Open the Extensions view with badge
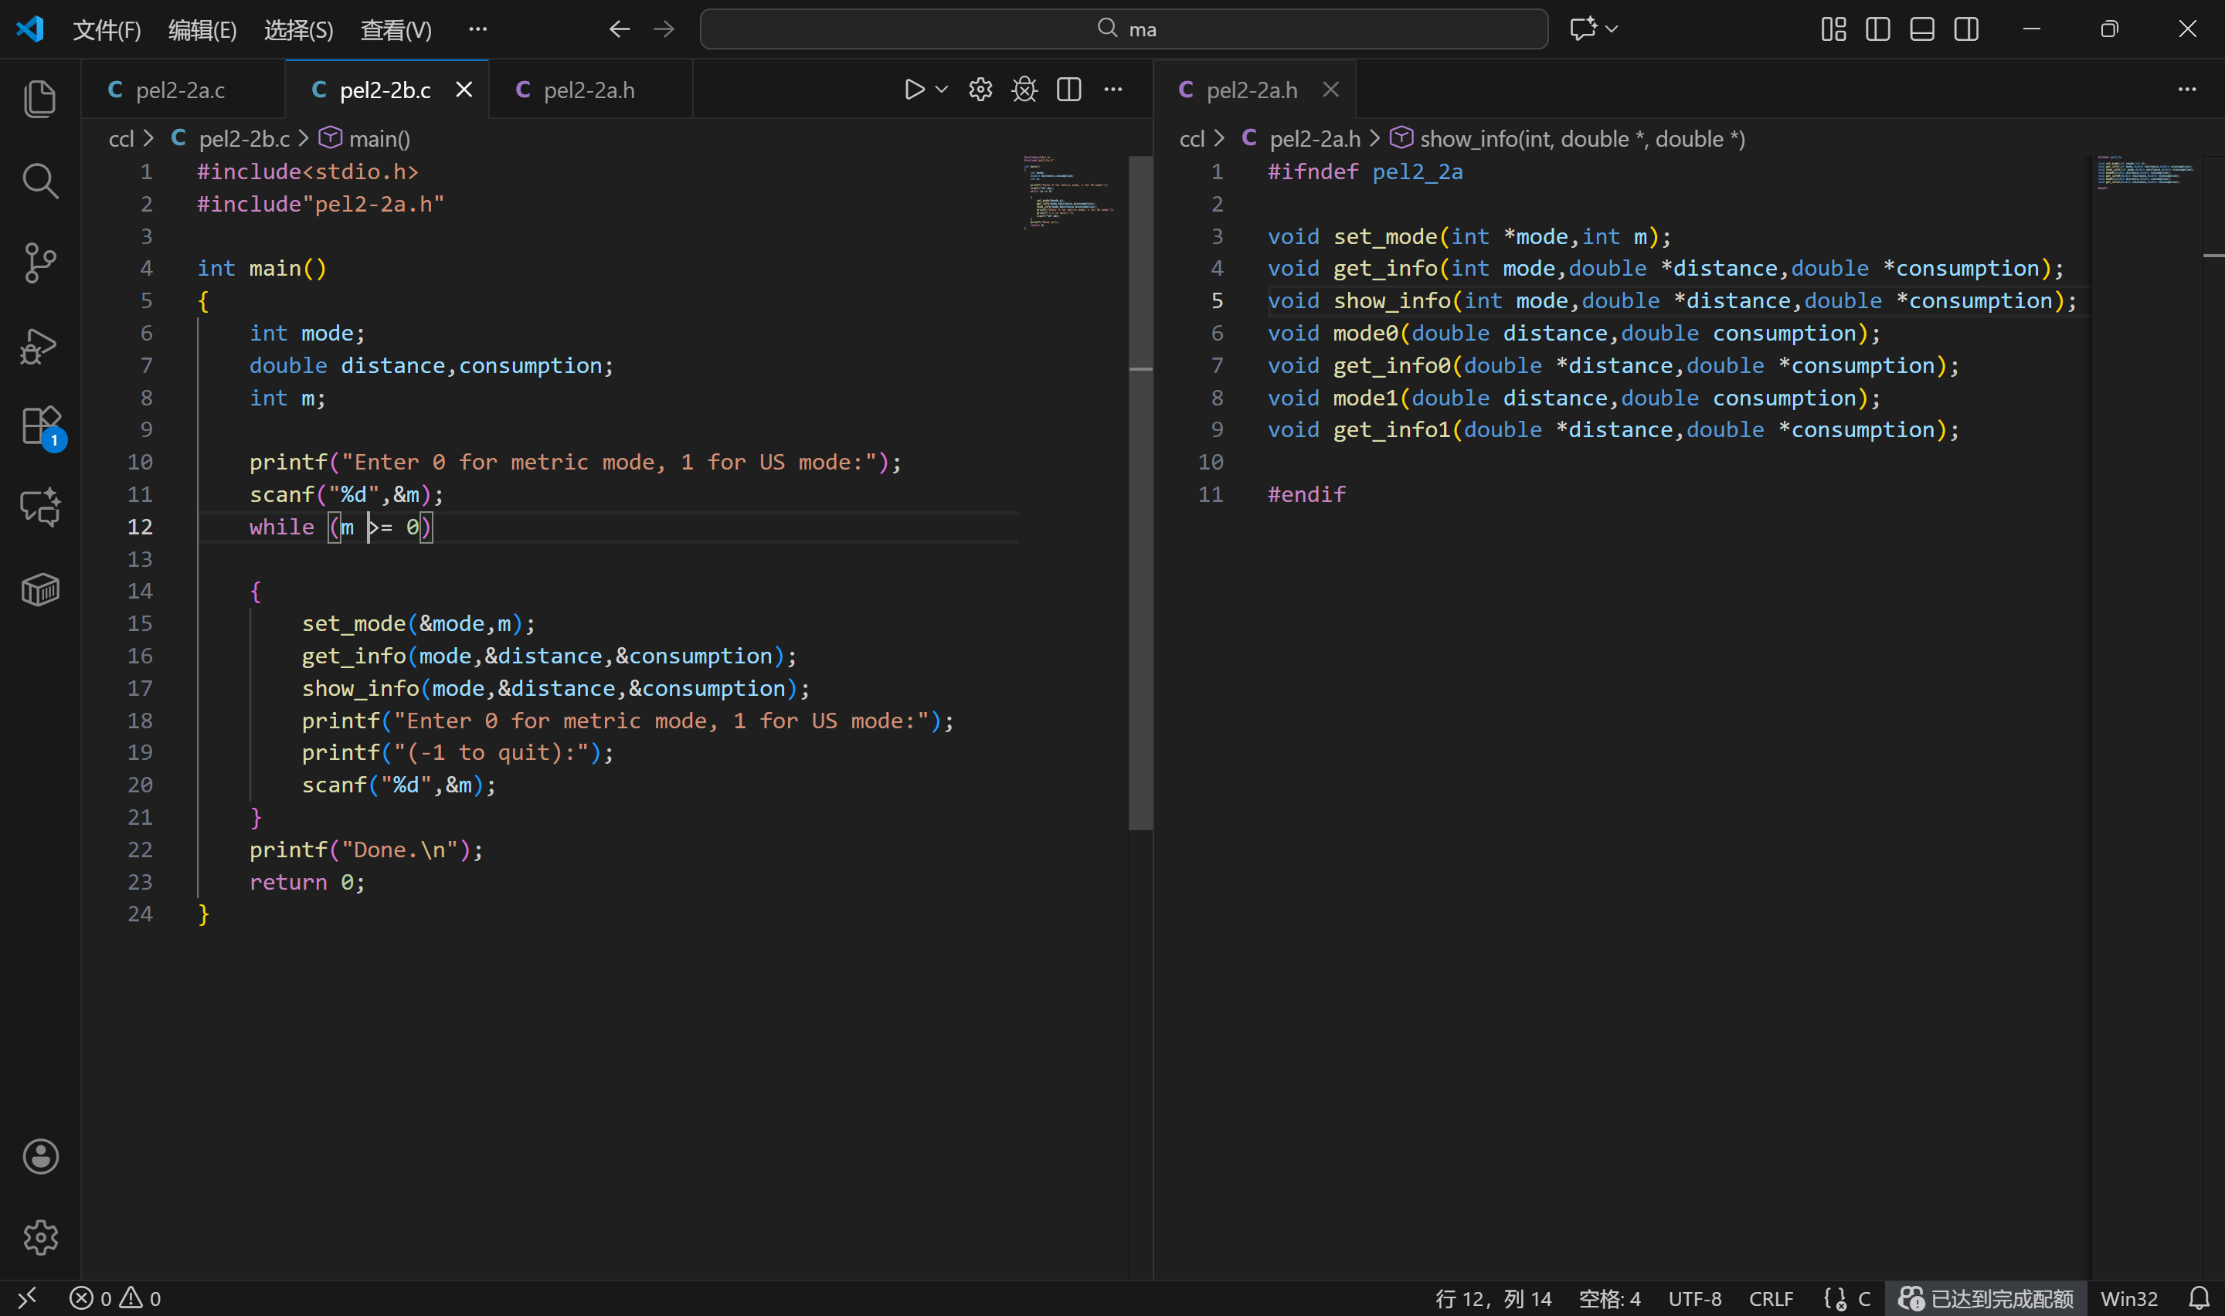Viewport: 2225px width, 1316px height. pyautogui.click(x=40, y=426)
